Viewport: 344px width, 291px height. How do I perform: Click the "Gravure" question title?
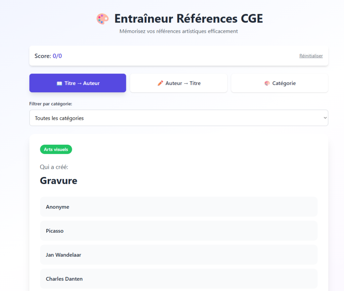(x=58, y=181)
